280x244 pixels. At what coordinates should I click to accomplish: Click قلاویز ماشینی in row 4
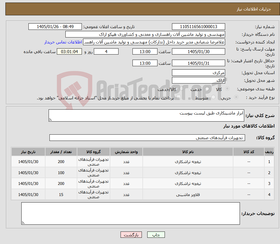pos(188,195)
